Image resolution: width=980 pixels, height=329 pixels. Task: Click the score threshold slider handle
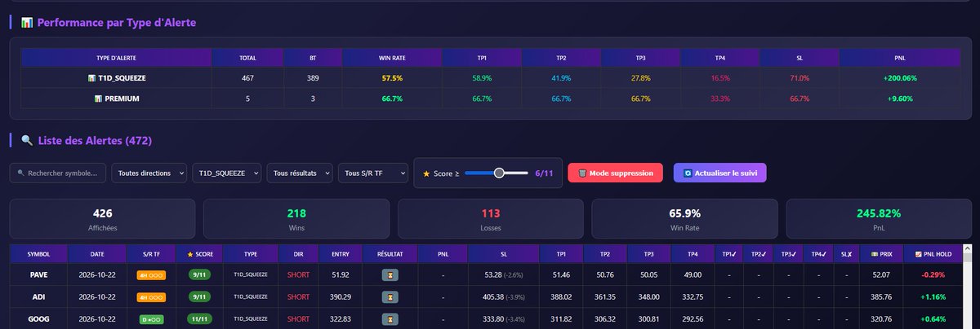[x=499, y=173]
